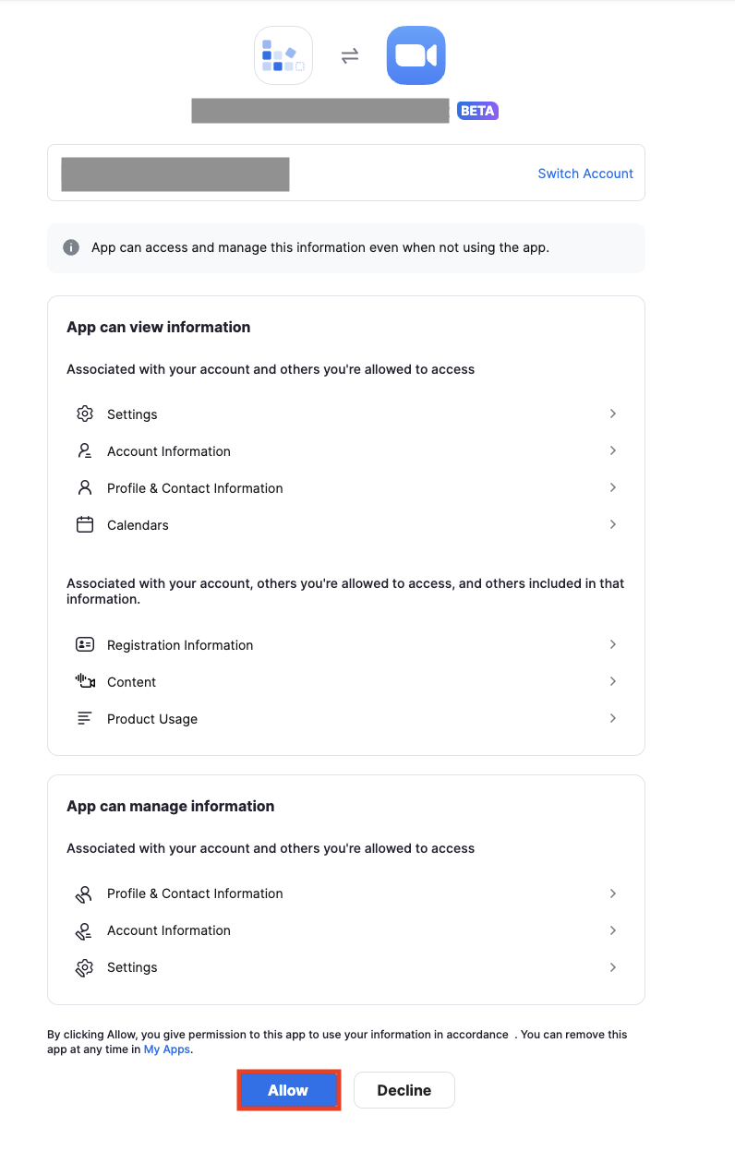Expand the view Account Information row chevron
735x1163 pixels.
point(613,450)
